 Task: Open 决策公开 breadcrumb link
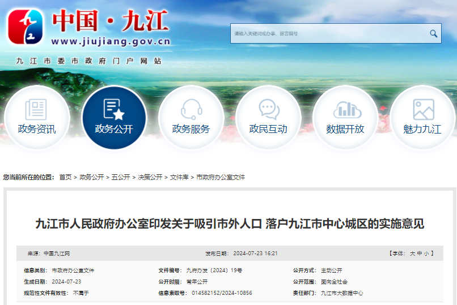[150, 177]
